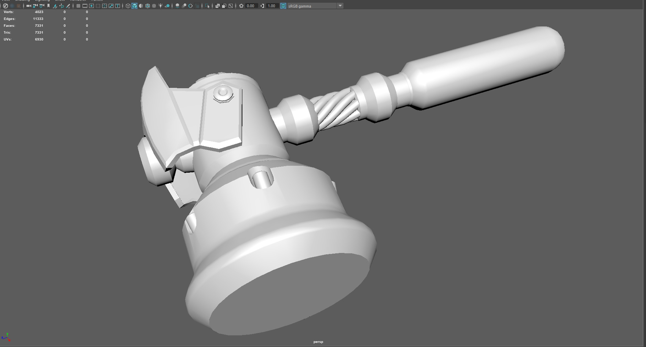Open Camera Attributes gear-camera icon
Screen dimensions: 646x347
click(42, 6)
